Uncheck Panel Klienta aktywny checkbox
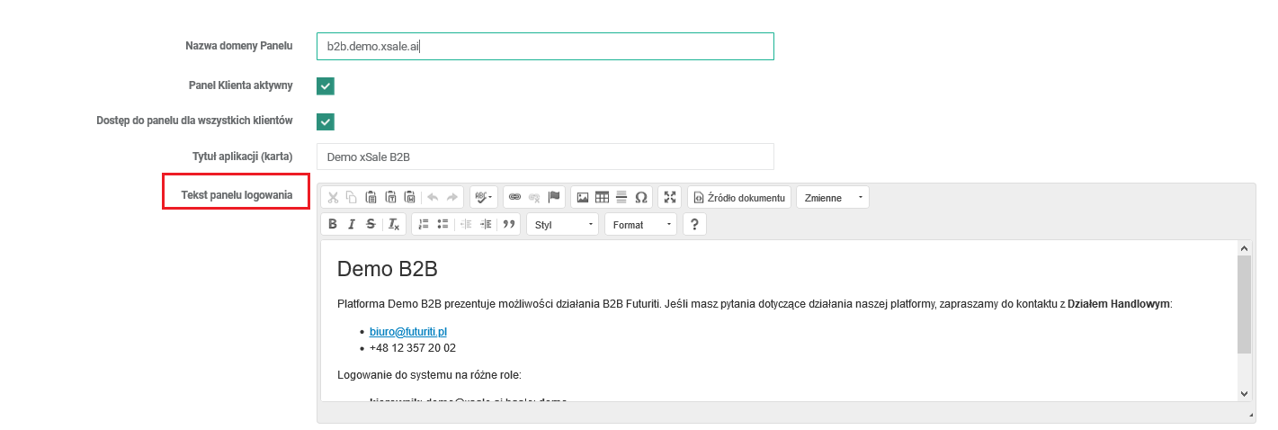The width and height of the screenshot is (1278, 430). 326,86
